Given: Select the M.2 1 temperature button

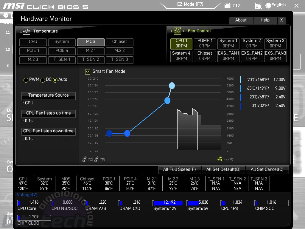Looking at the screenshot, I should (x=91, y=51).
